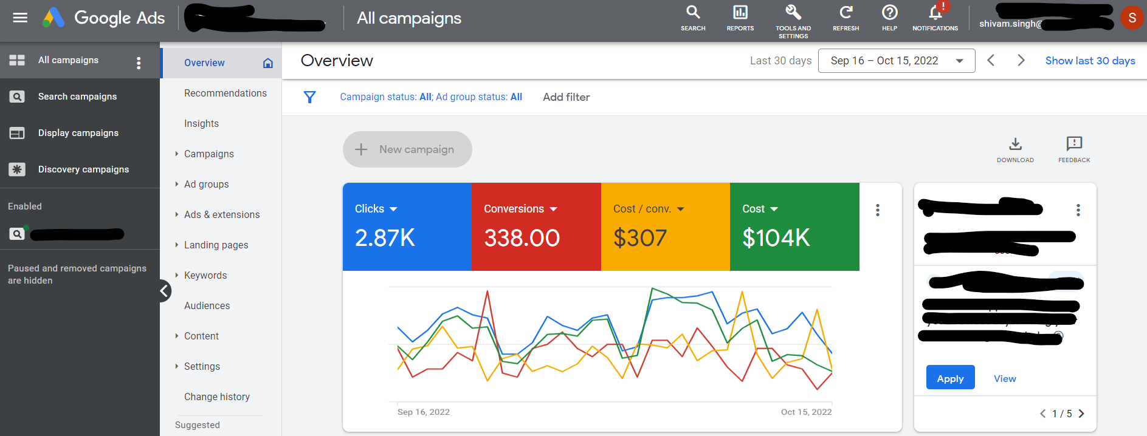Open All campaigns more options

point(139,63)
